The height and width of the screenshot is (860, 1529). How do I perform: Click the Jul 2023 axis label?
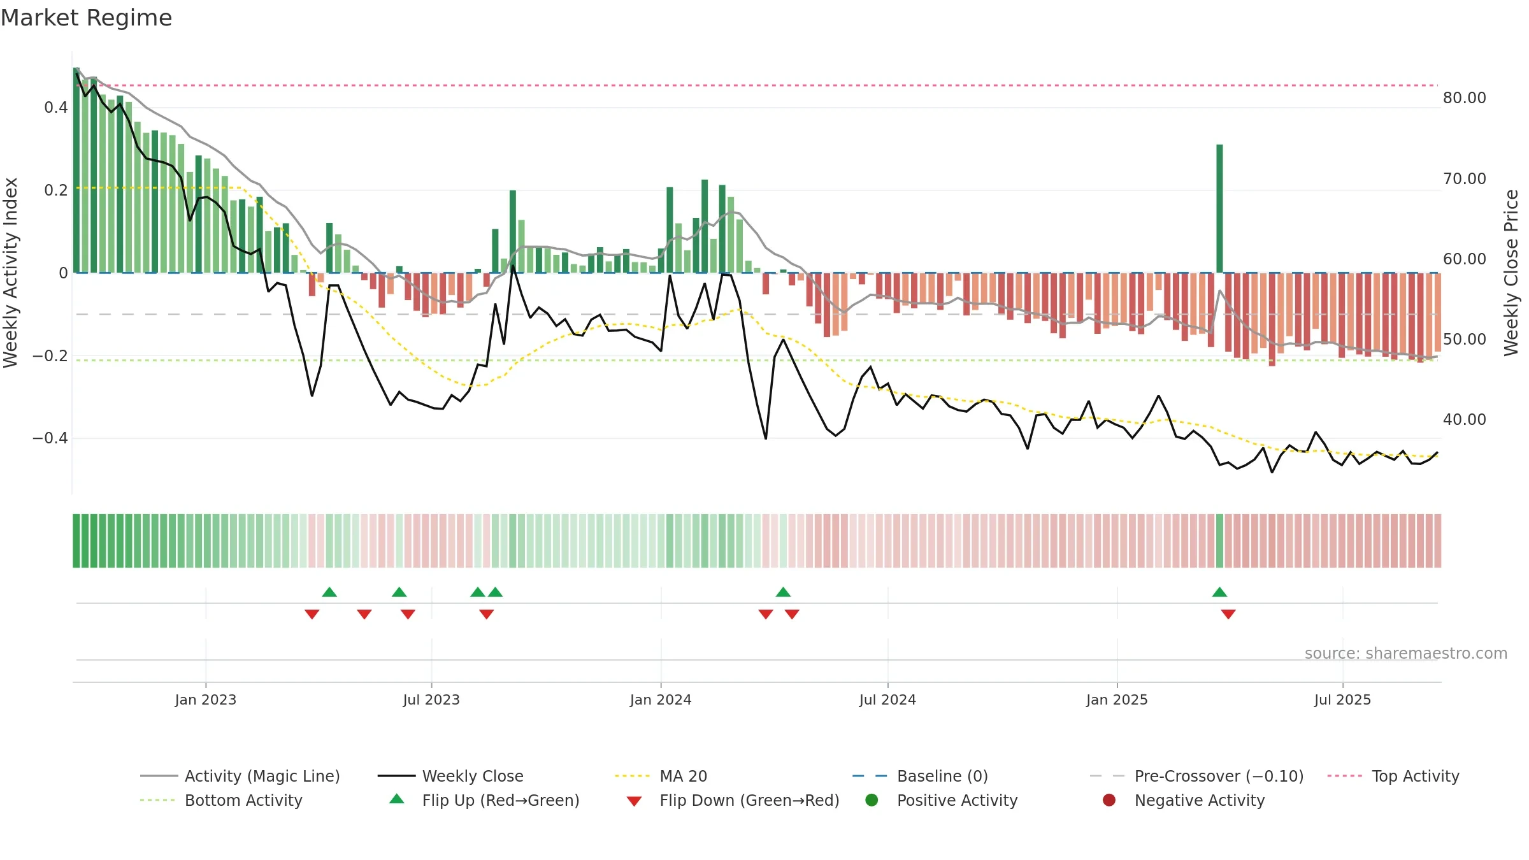[x=431, y=699]
